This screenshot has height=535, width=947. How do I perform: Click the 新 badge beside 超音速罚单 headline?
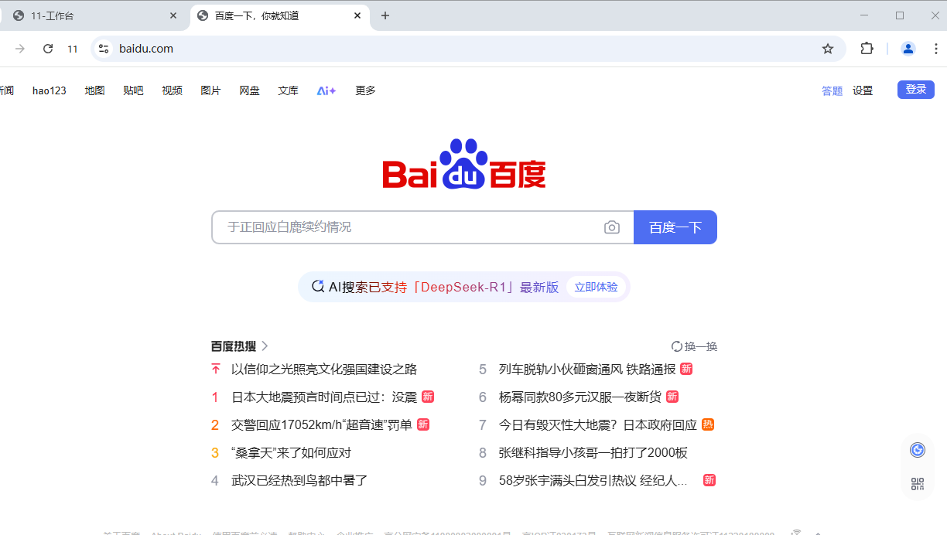coord(423,424)
